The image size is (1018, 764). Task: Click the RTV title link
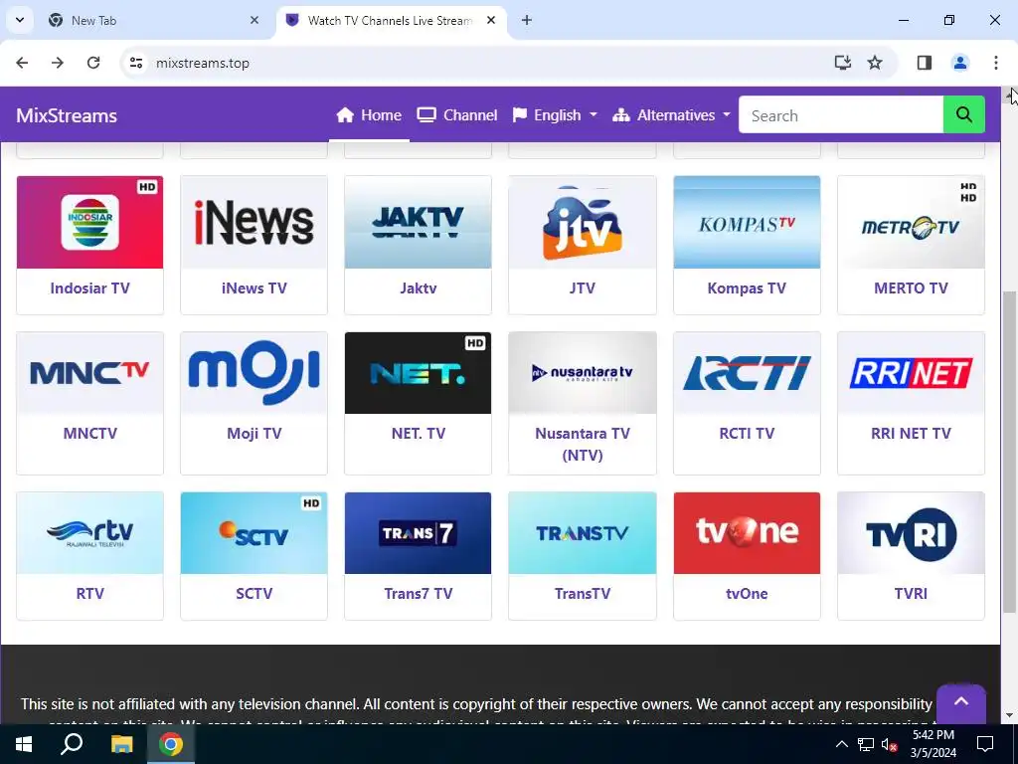89,593
